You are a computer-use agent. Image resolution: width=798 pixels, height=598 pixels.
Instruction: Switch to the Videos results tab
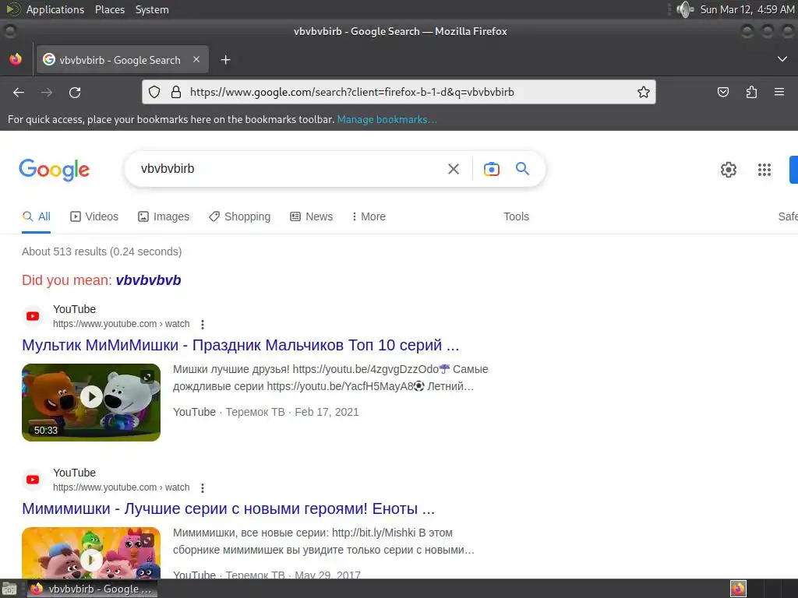(x=94, y=216)
